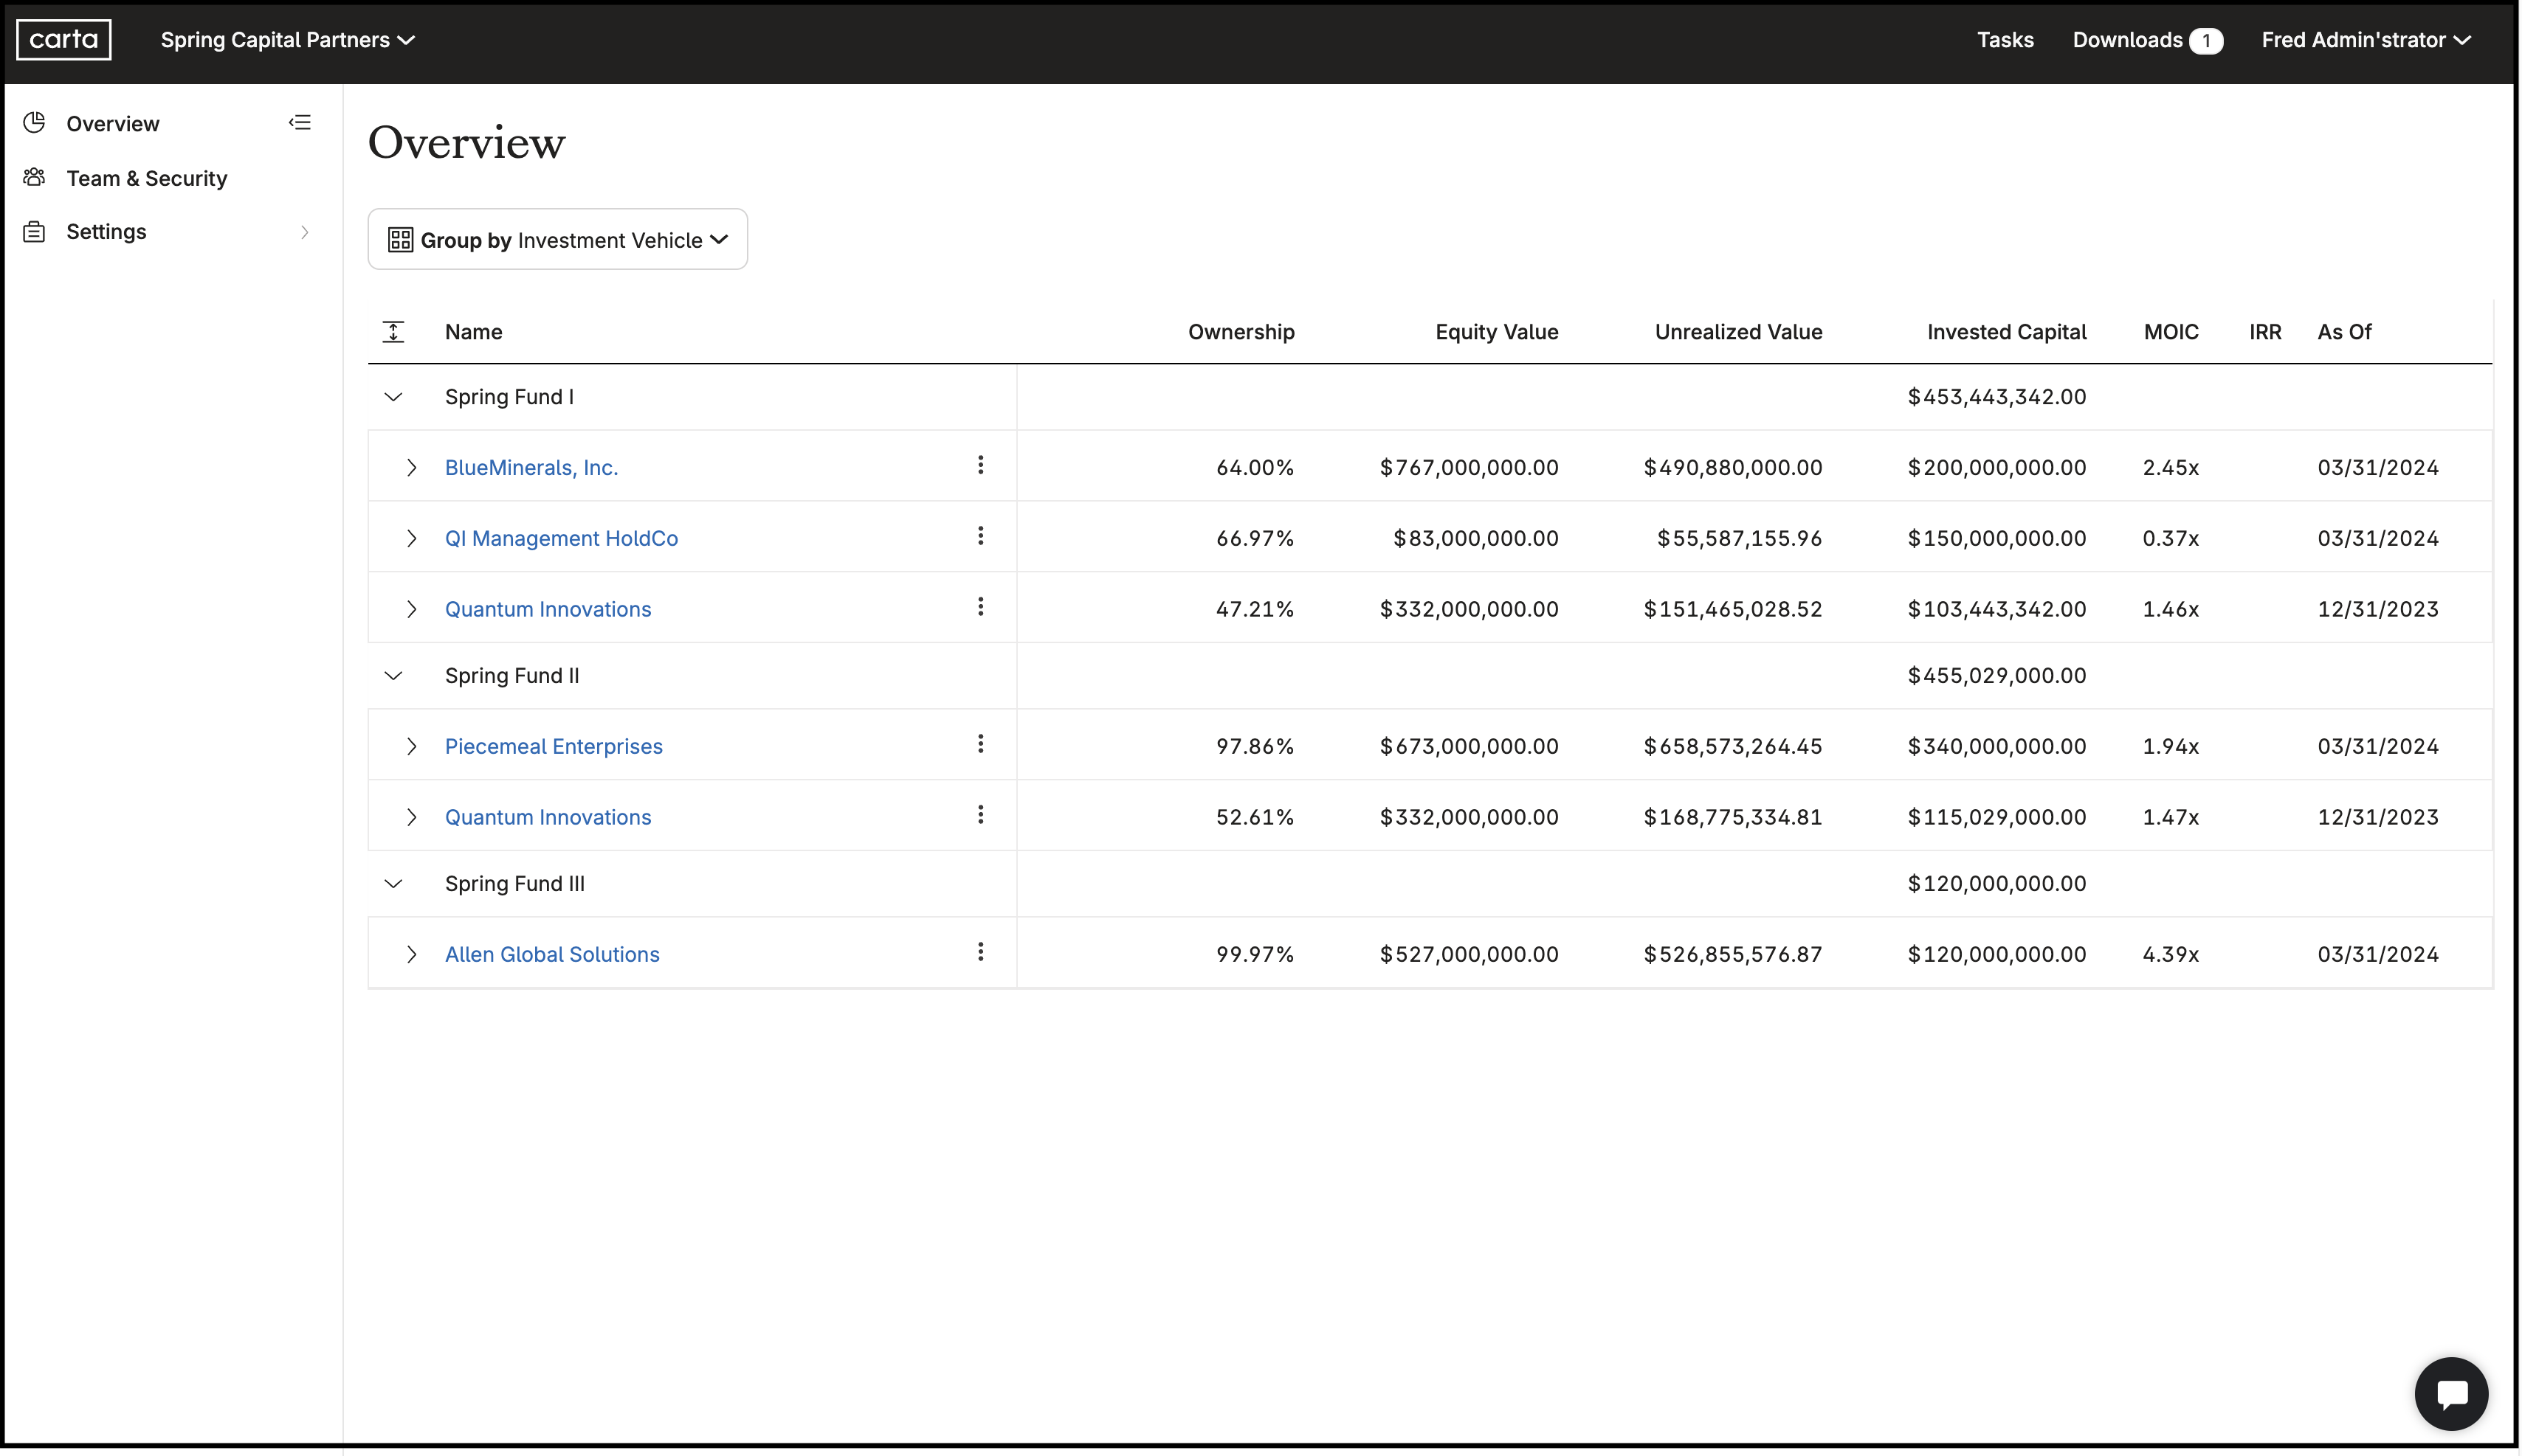Click the Carta logo
The height and width of the screenshot is (1456, 2522).
(62, 39)
